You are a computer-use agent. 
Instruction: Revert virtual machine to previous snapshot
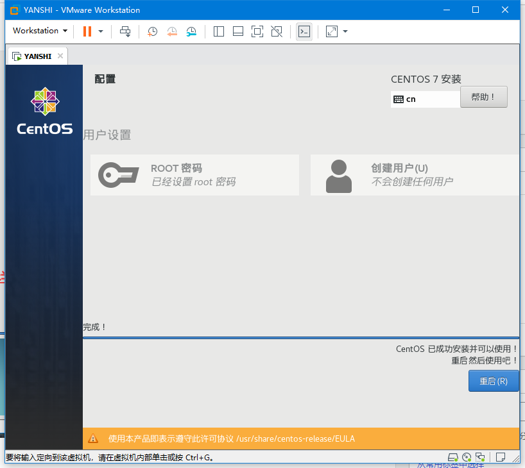(x=172, y=31)
